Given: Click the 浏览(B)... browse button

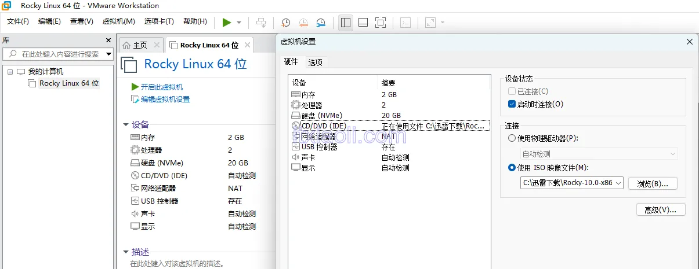Looking at the screenshot, I should 653,183.
